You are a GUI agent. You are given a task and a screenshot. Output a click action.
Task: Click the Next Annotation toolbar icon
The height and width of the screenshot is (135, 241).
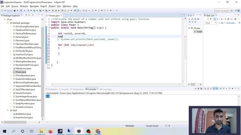coord(93,10)
